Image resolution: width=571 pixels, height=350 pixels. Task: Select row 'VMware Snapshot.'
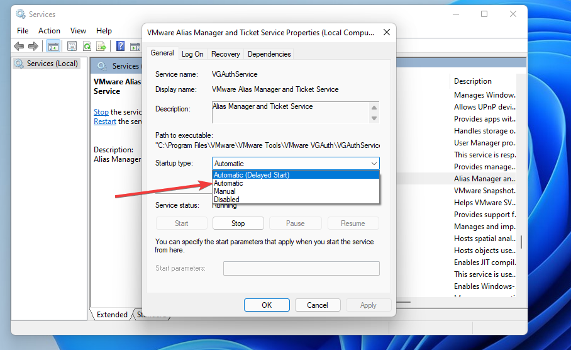point(485,191)
